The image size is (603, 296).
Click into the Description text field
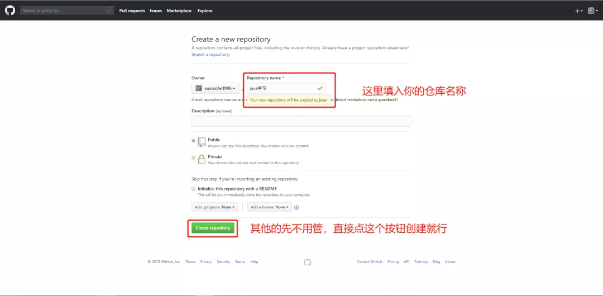coord(301,121)
